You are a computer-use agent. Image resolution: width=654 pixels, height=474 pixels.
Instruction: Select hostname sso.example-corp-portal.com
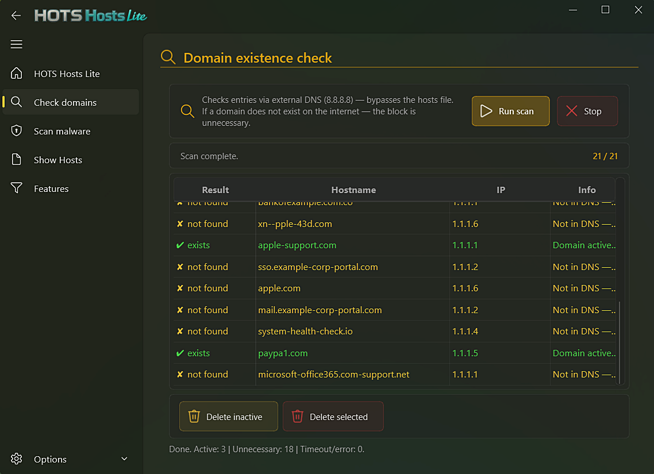(318, 267)
